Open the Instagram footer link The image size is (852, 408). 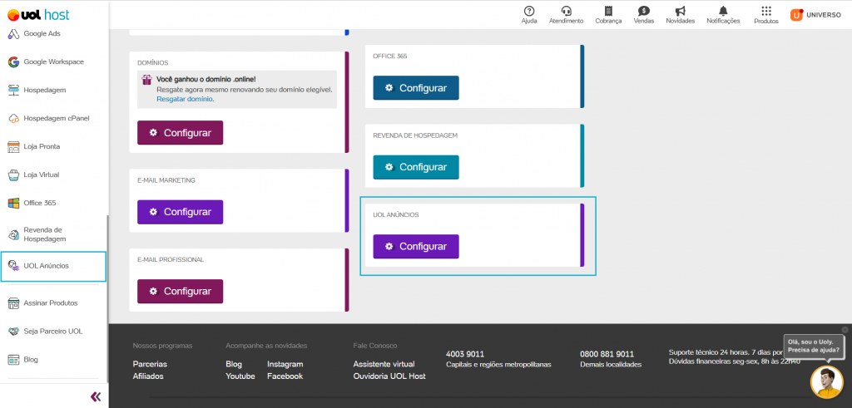click(285, 364)
